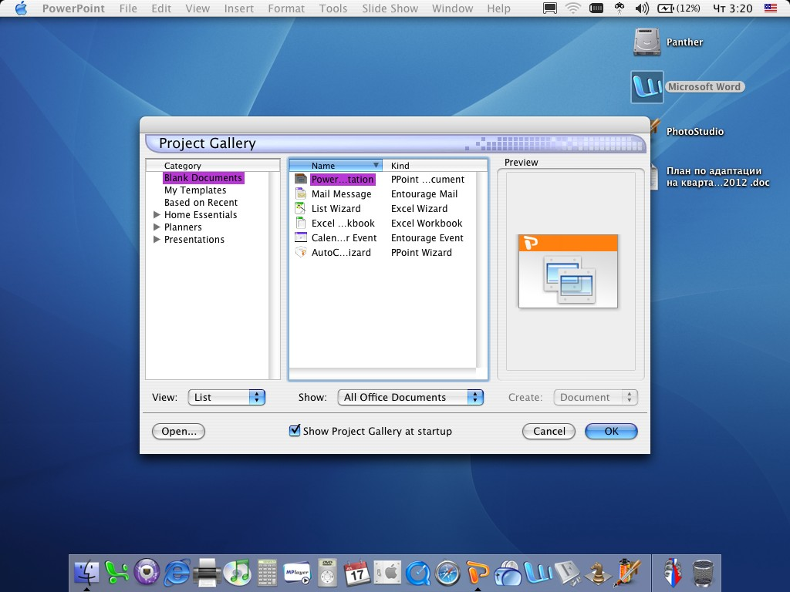Open the File menu

tap(128, 8)
